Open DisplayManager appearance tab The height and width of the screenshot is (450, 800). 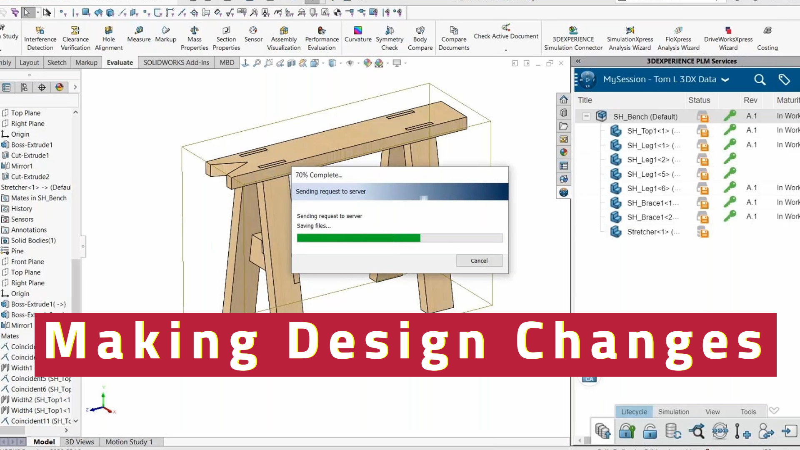click(60, 87)
